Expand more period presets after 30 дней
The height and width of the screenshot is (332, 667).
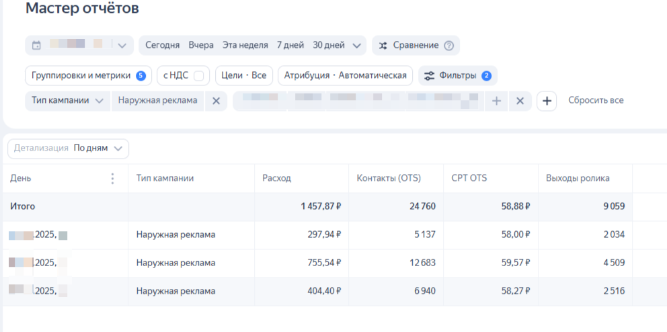356,46
